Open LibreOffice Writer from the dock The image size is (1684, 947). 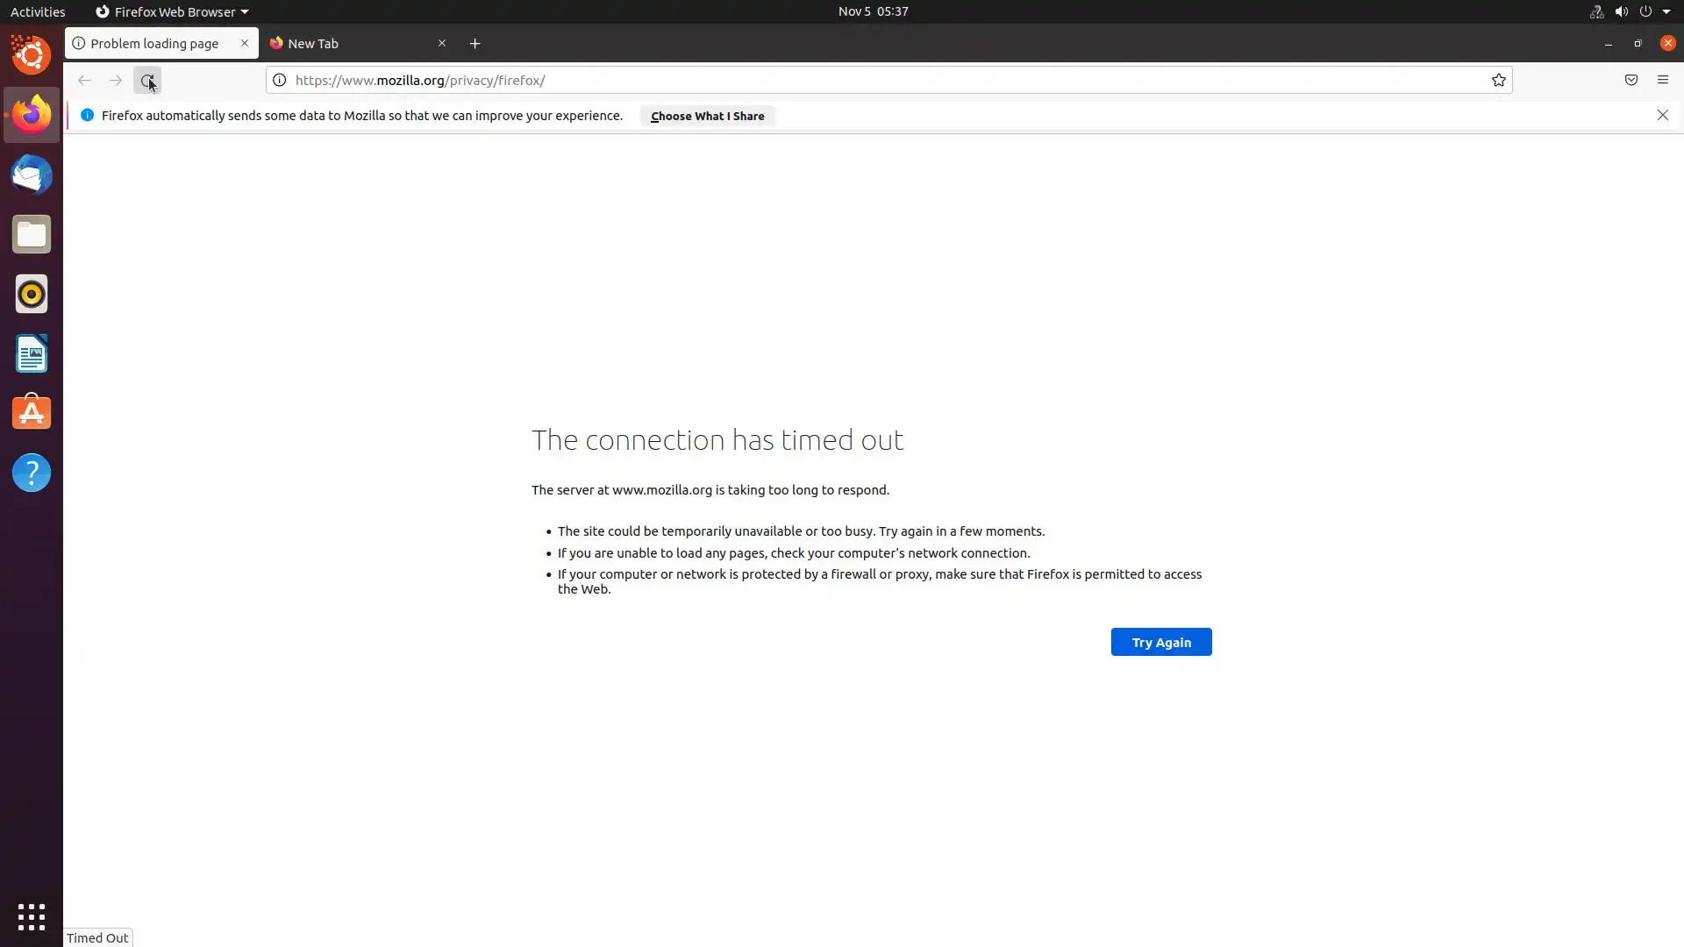[x=32, y=353]
